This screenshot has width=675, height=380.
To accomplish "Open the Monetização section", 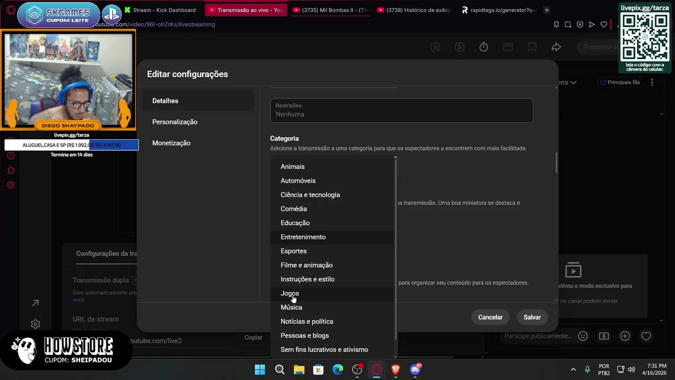I will point(198,143).
